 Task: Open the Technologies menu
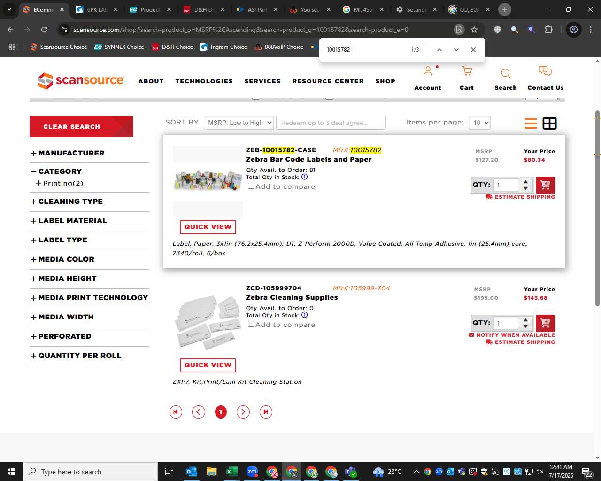pos(204,81)
